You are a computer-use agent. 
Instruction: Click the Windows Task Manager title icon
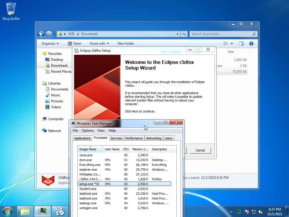click(x=73, y=123)
